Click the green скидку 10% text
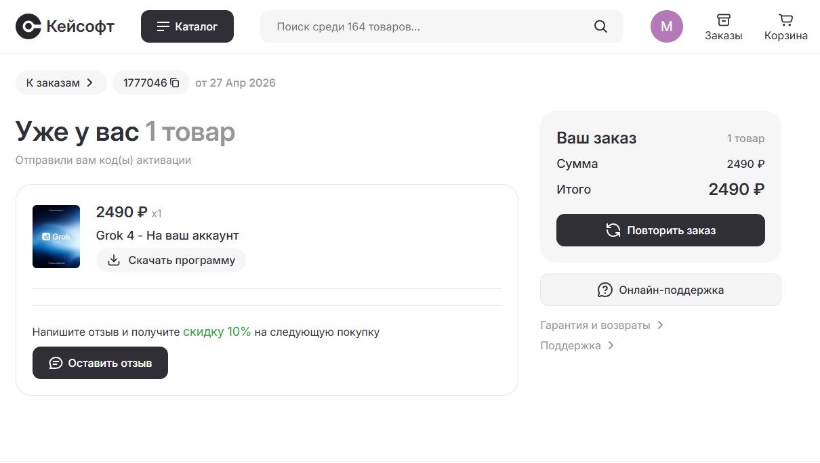Image resolution: width=820 pixels, height=463 pixels. tap(217, 332)
